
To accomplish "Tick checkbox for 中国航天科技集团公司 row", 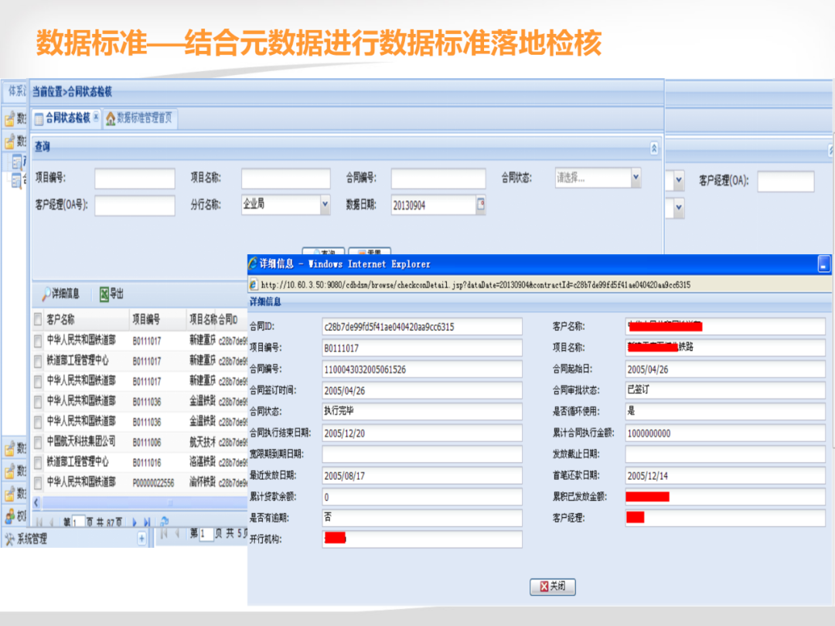I will pyautogui.click(x=38, y=442).
